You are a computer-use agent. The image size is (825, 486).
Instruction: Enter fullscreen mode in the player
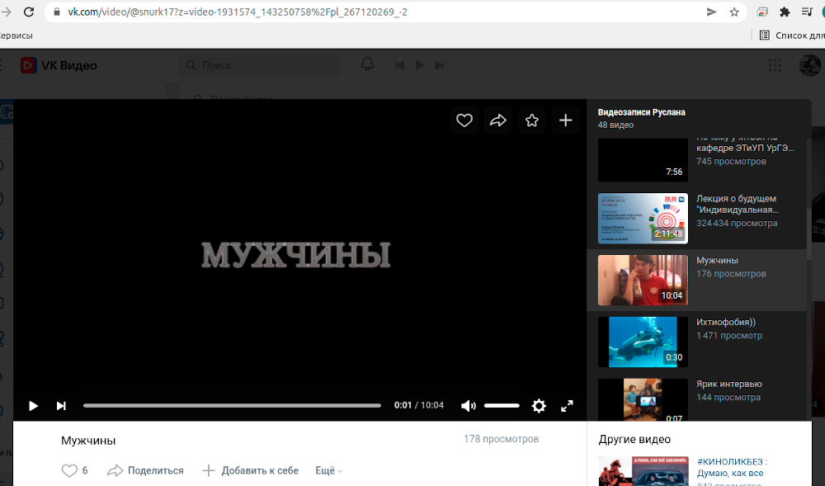[x=568, y=406]
